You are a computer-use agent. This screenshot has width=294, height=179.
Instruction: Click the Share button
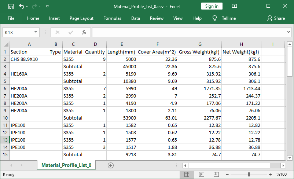click(x=276, y=18)
